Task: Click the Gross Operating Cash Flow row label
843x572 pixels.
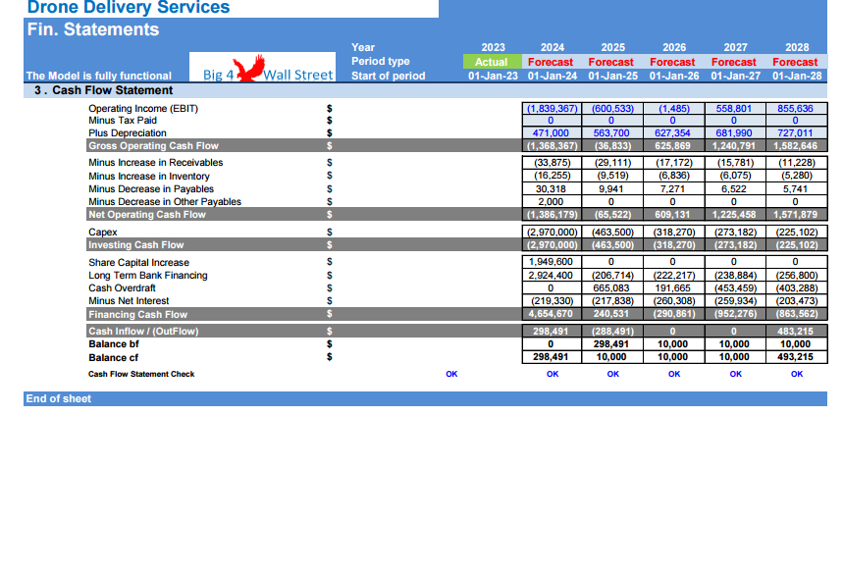Action: (154, 145)
